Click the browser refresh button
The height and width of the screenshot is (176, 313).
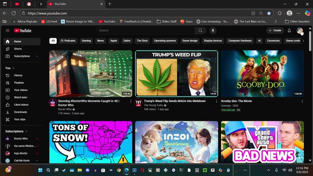pos(14,13)
